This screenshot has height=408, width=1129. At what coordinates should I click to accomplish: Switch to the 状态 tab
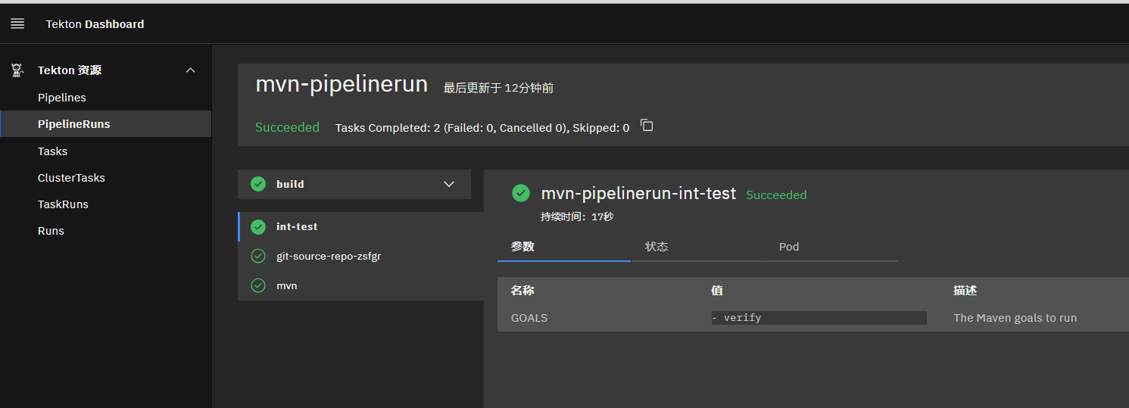tap(657, 247)
